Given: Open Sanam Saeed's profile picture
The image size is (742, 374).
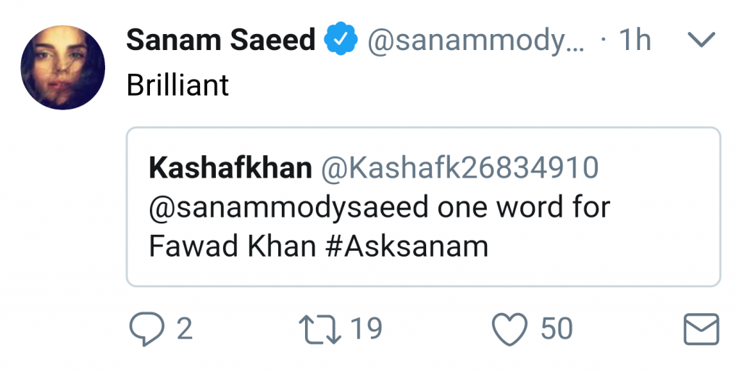Looking at the screenshot, I should click(63, 67).
